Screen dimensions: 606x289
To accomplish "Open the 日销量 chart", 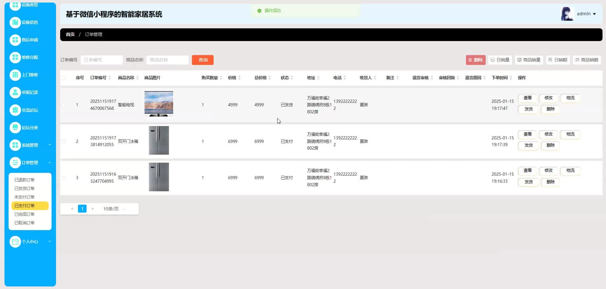I will pyautogui.click(x=500, y=60).
